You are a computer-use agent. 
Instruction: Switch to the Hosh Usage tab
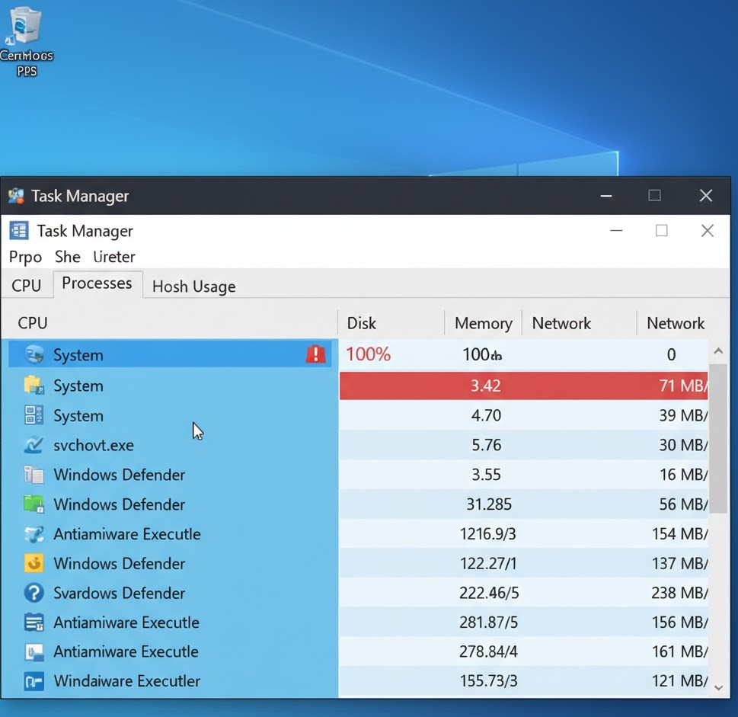(x=193, y=286)
